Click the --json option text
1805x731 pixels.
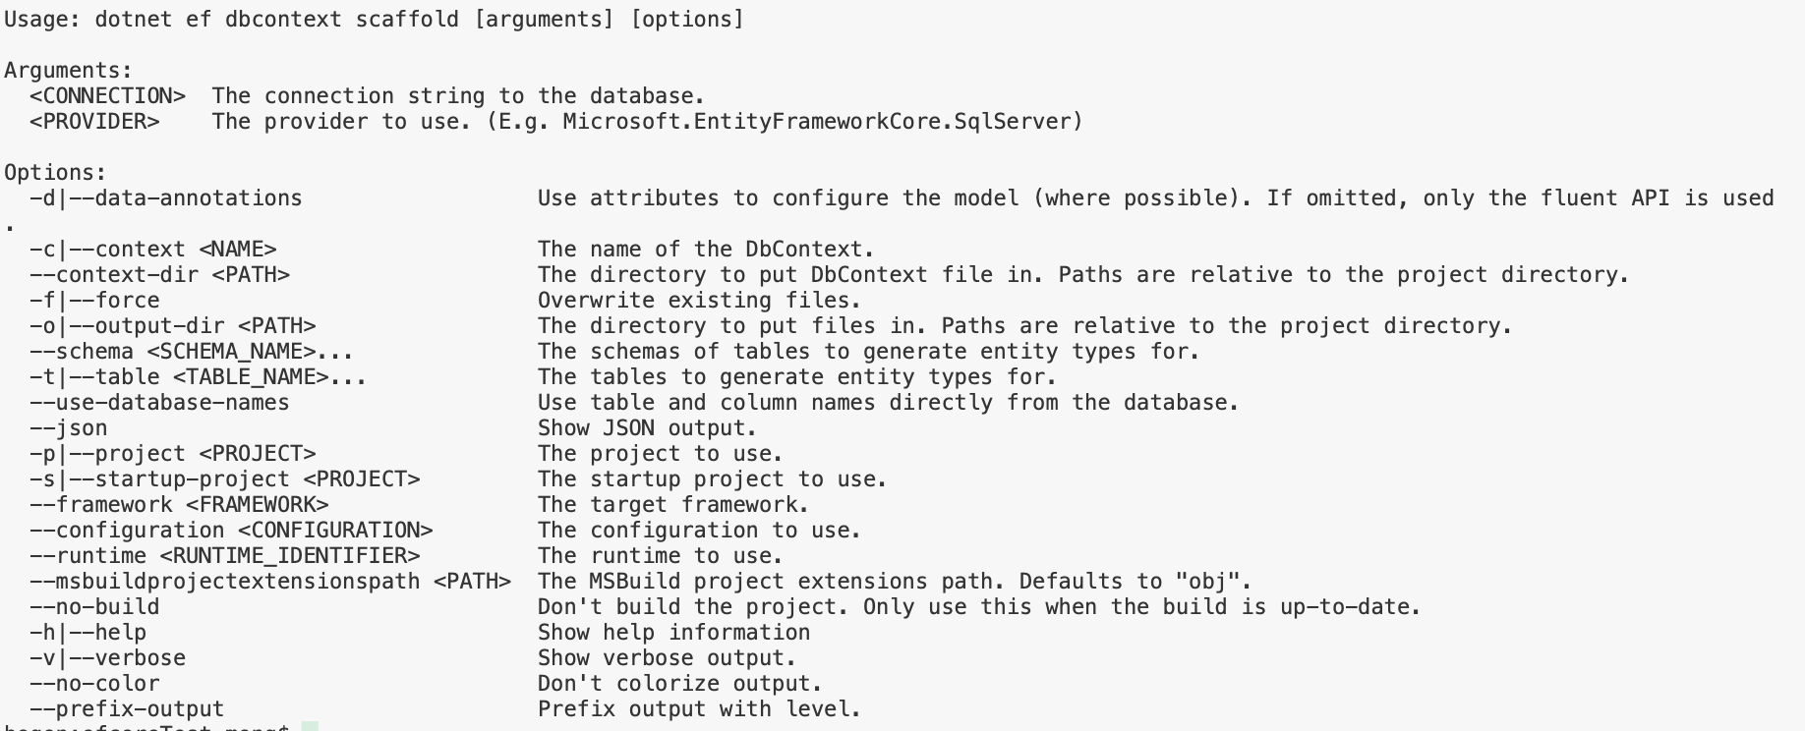point(69,428)
